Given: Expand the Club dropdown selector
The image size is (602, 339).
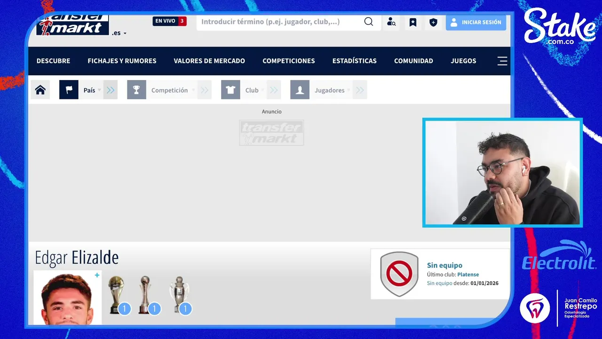Looking at the screenshot, I should pos(254,90).
